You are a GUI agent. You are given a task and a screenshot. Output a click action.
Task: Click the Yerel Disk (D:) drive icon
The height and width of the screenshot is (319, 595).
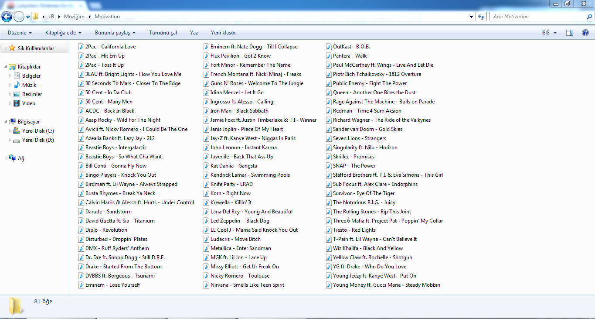(x=17, y=140)
